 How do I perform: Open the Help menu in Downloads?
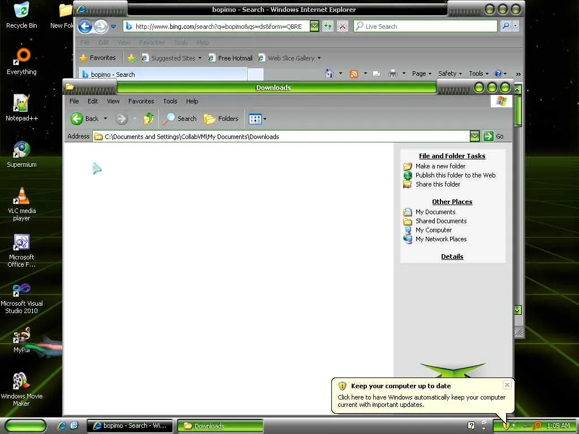192,101
